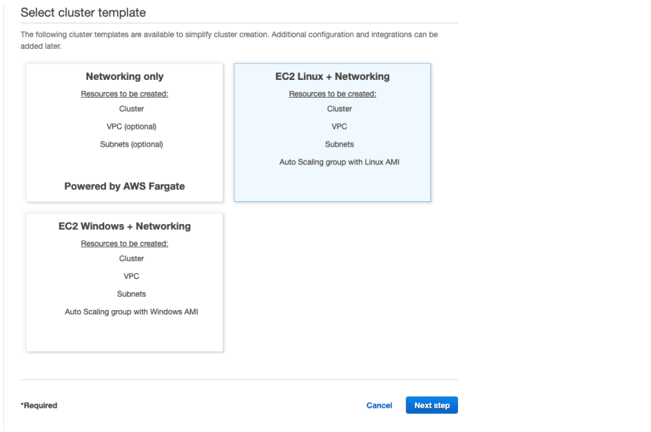Click 'Subnets' in the EC2 Linux card
The width and height of the screenshot is (651, 432).
[340, 144]
